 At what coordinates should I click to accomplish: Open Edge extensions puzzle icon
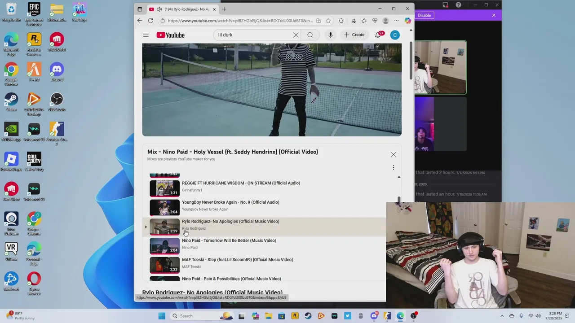click(341, 21)
